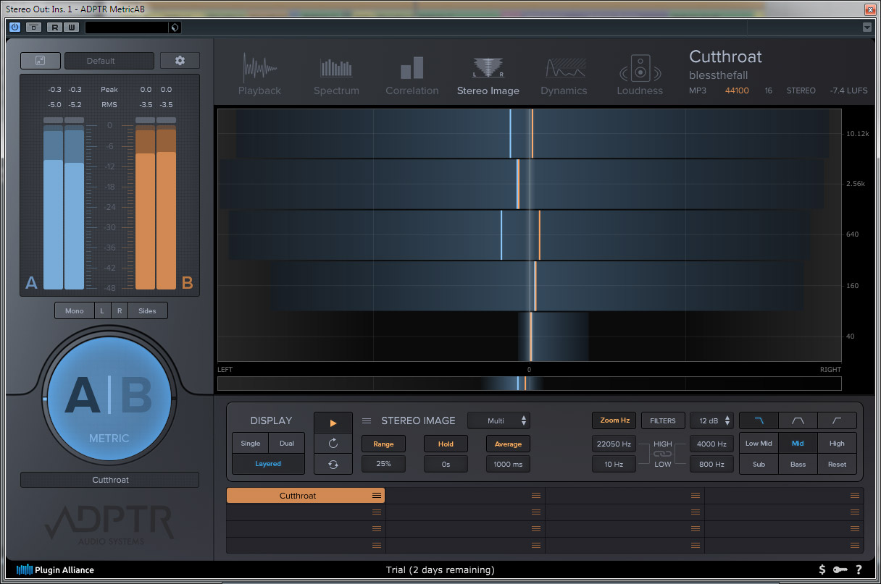Open the Cutthroat slot menu icon

coord(377,496)
